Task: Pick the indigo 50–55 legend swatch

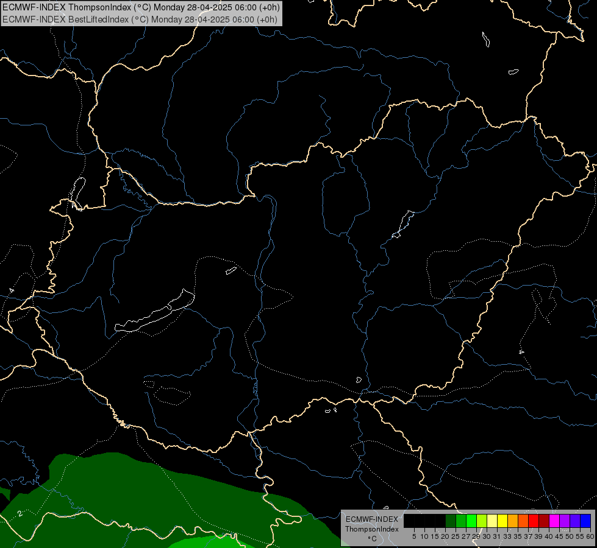Action: point(575,521)
